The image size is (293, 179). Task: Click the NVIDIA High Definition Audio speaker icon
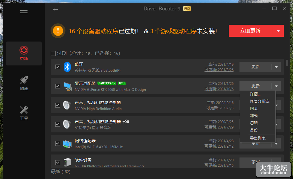(x=67, y=105)
